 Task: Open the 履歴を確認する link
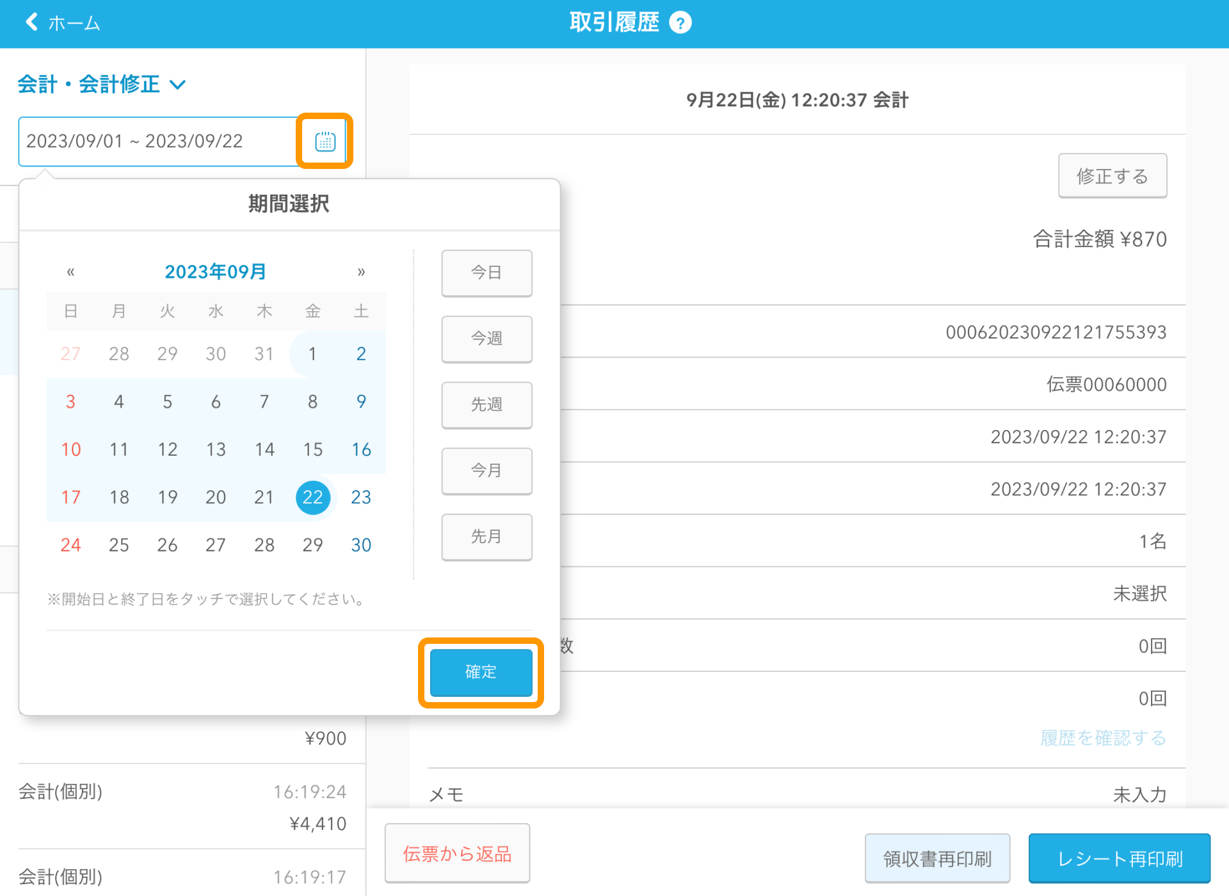(x=1103, y=738)
